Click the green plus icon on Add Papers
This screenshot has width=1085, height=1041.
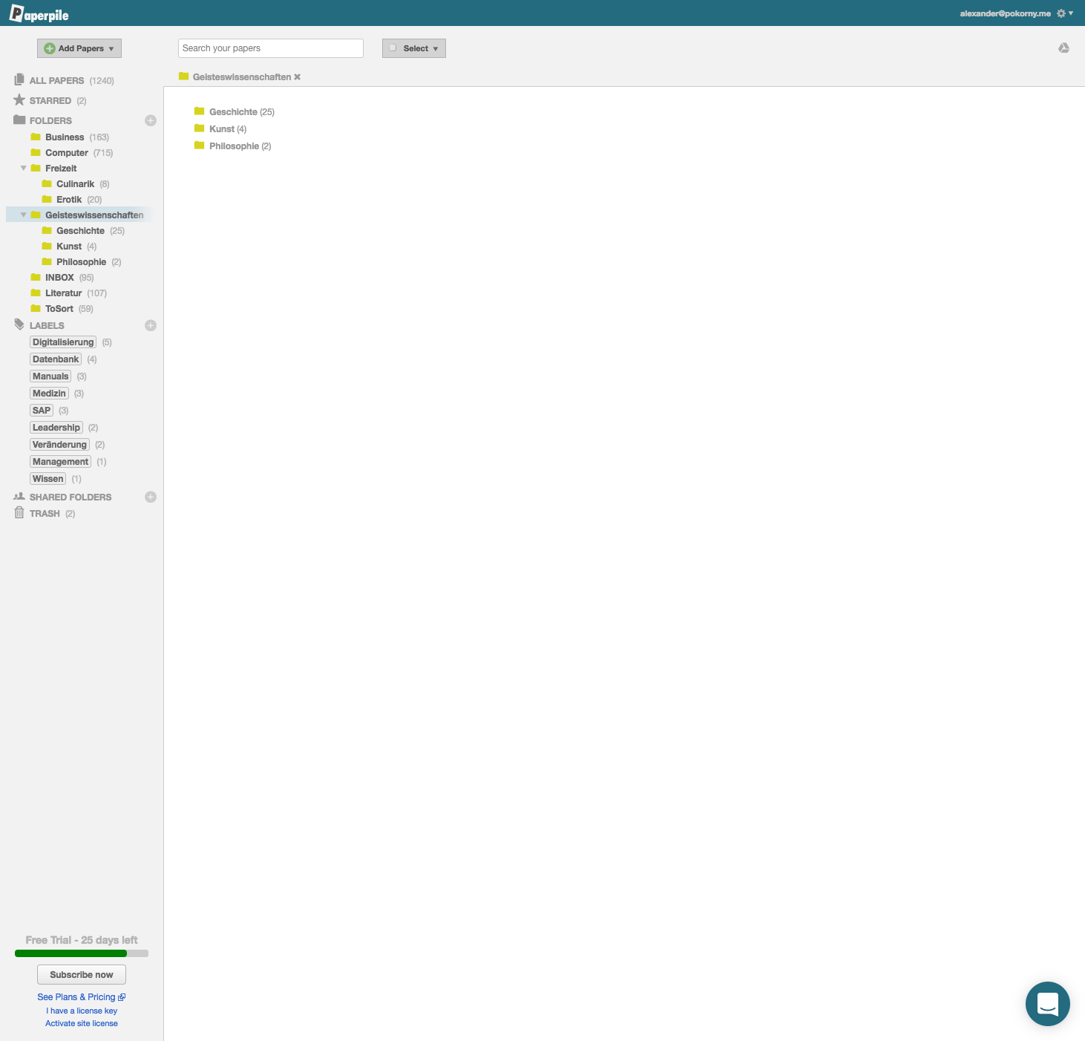(x=50, y=48)
